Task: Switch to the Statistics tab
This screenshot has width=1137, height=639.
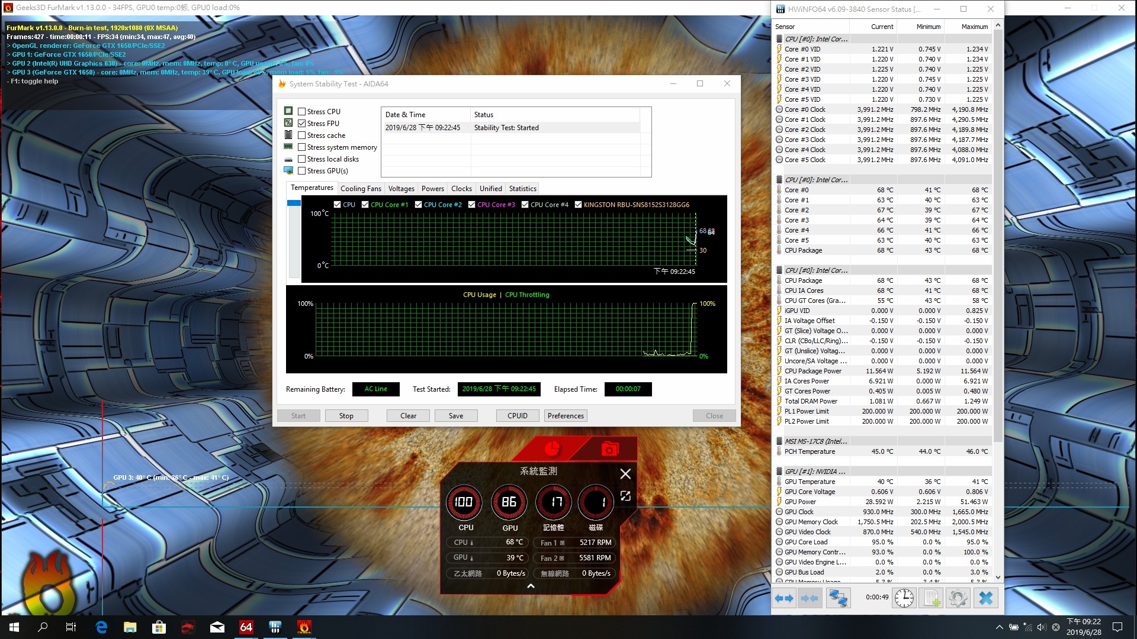Action: [523, 189]
